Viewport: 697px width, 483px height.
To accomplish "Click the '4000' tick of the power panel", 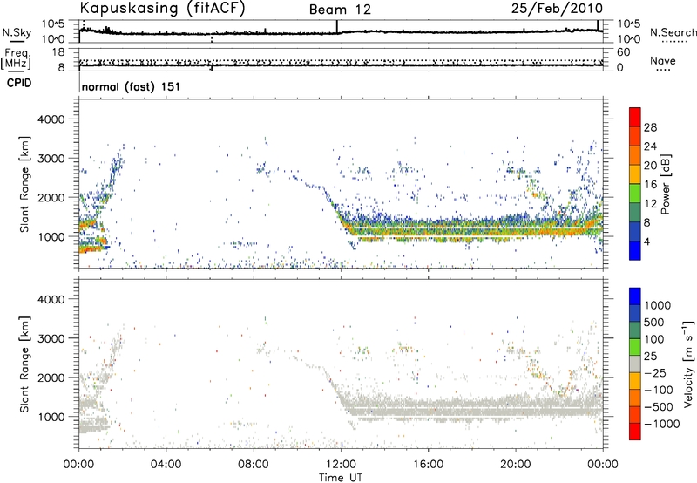I will 51,119.
